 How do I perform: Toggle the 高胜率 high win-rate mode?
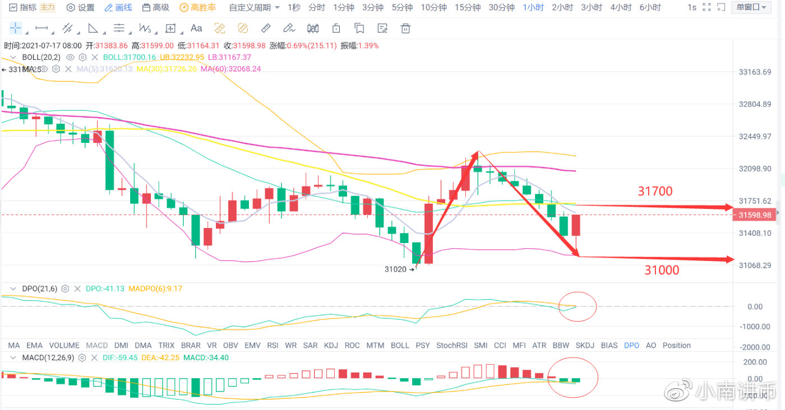197,7
